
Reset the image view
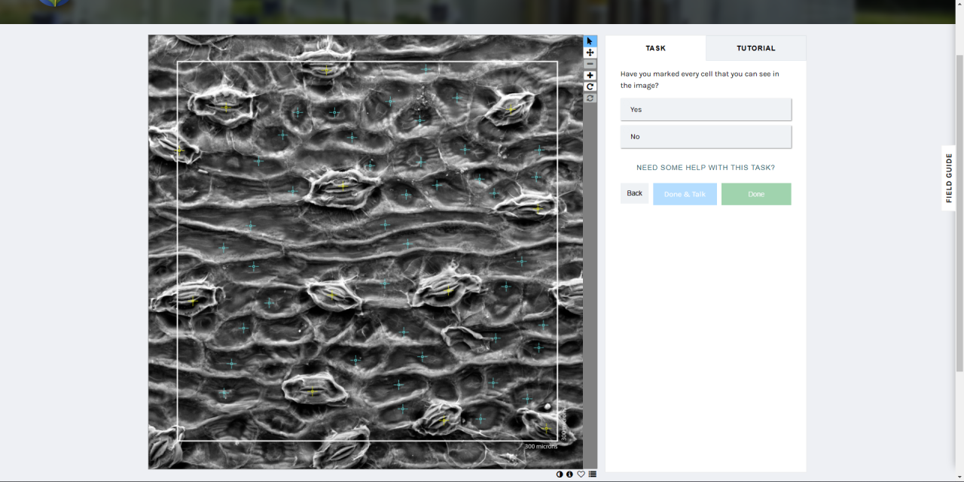click(590, 98)
